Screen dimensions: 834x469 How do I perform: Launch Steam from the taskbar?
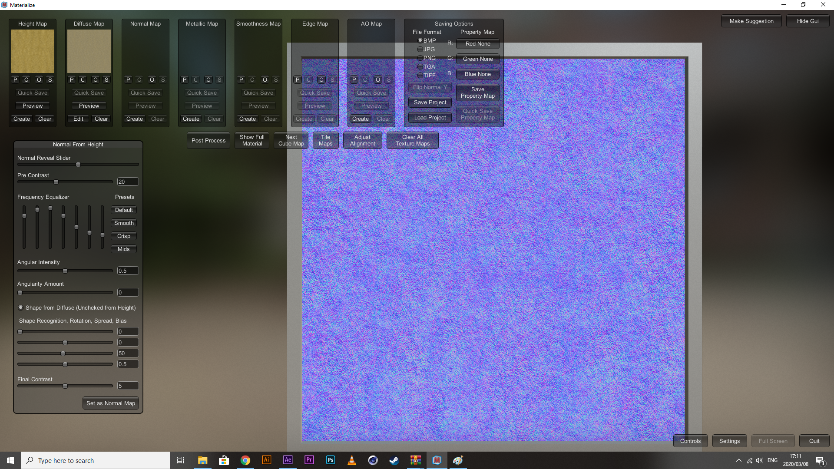394,460
